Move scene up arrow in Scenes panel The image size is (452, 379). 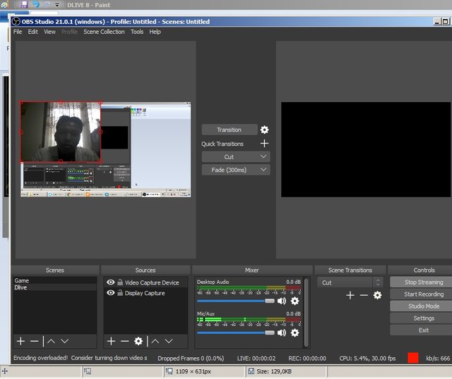51,342
